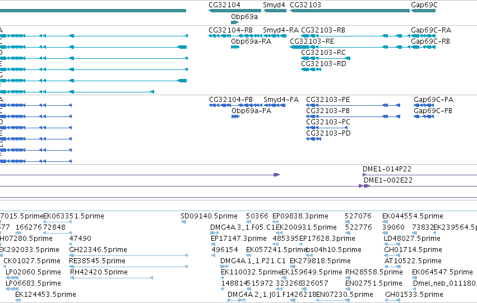
Task: Click the CG32103-RB transcript label
Action: pyautogui.click(x=323, y=30)
